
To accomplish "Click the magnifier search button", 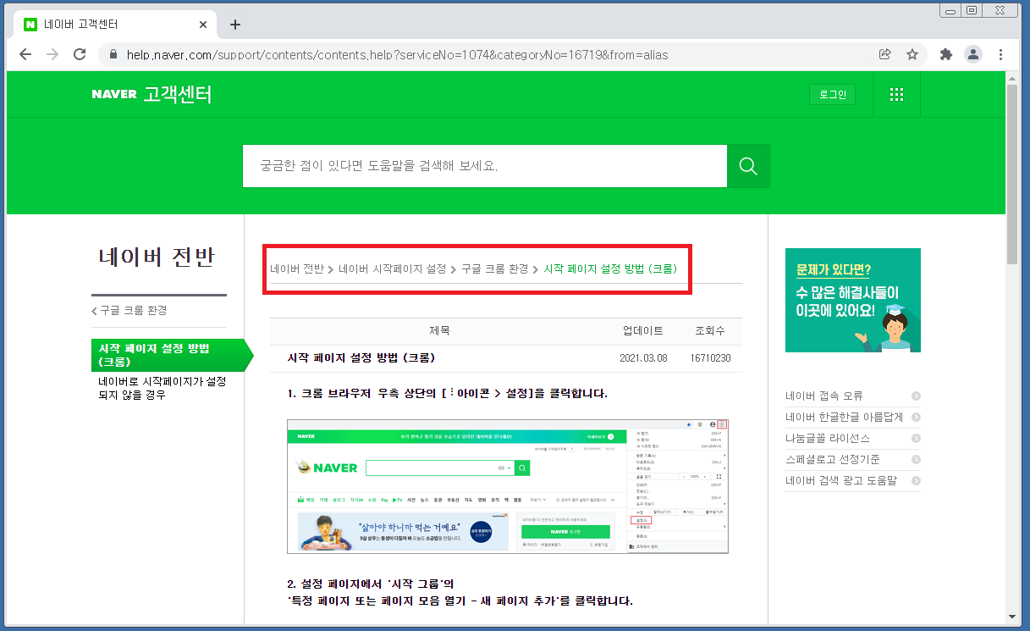I will click(x=748, y=166).
